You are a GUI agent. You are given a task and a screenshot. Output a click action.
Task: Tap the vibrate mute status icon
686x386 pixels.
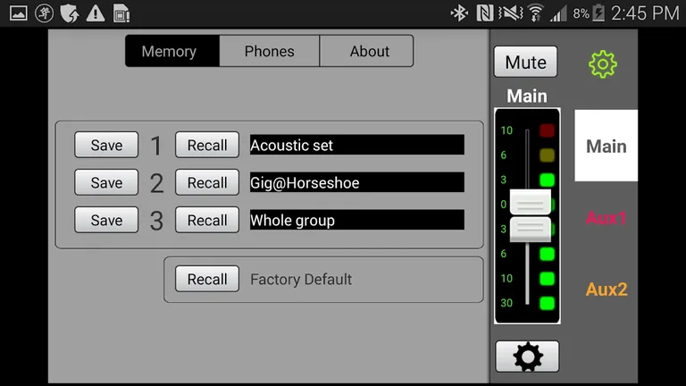(x=510, y=13)
